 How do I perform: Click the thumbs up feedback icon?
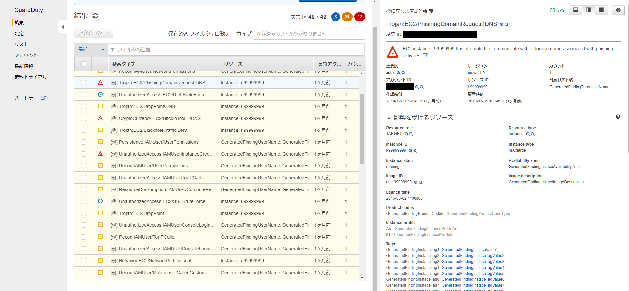425,11
